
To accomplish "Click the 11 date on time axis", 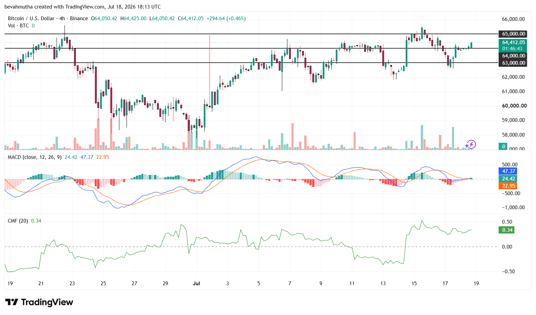I will 352,283.
